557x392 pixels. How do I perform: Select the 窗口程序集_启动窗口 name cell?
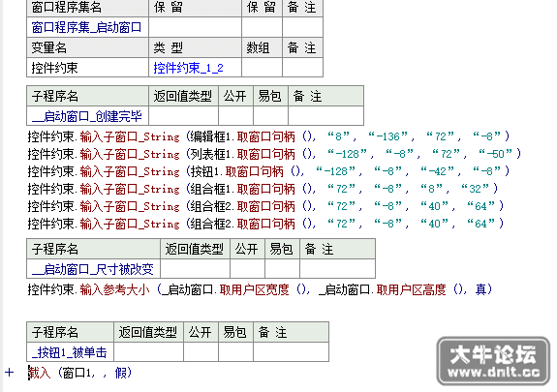click(88, 27)
